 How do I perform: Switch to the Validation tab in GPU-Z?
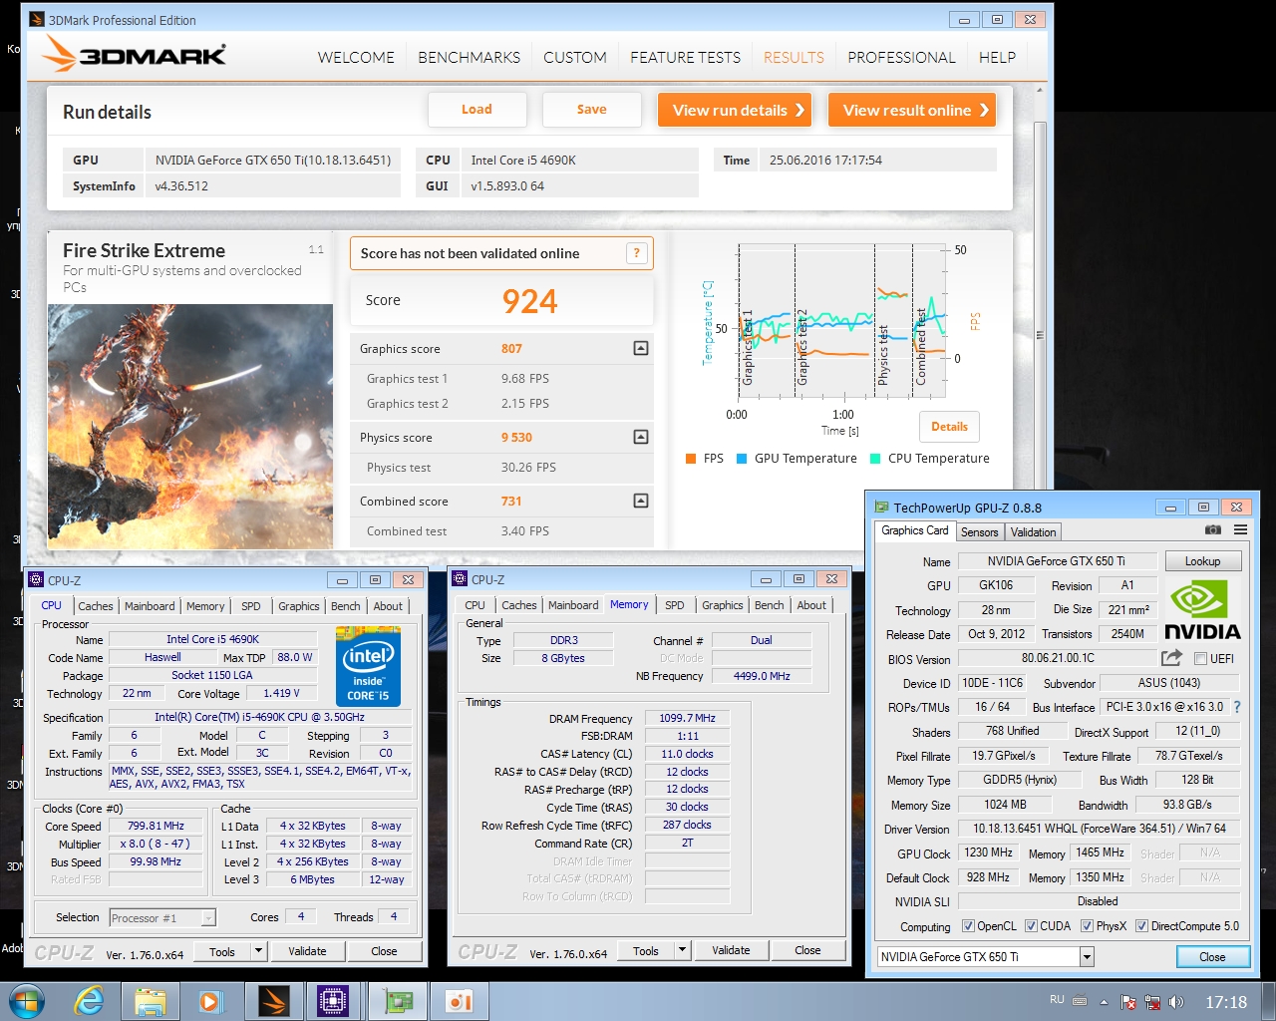(x=1033, y=532)
